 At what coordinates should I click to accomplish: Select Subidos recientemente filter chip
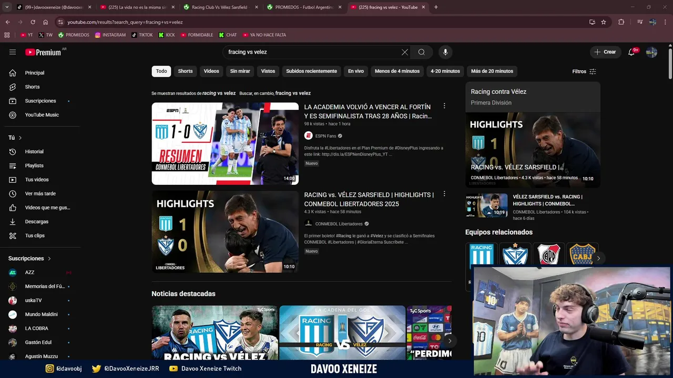pyautogui.click(x=311, y=71)
